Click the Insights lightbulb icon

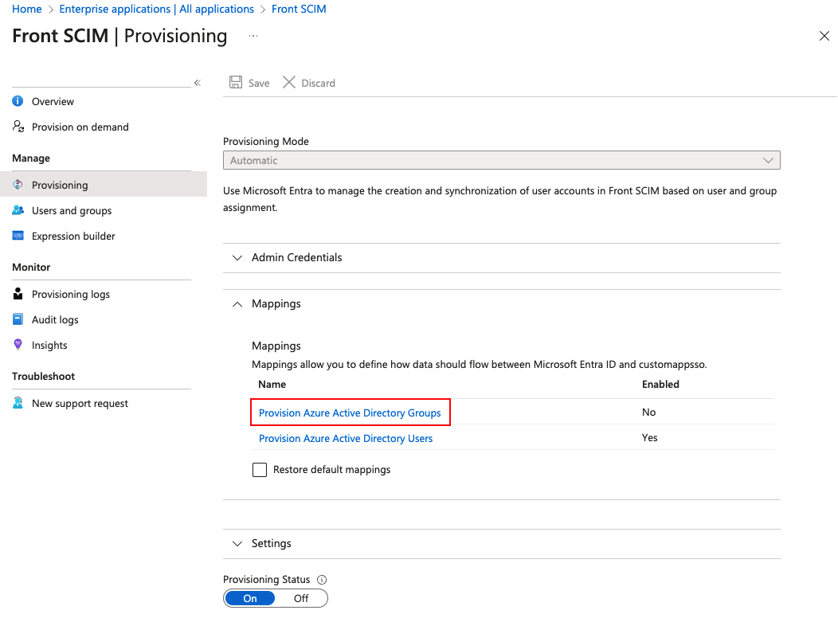point(18,345)
